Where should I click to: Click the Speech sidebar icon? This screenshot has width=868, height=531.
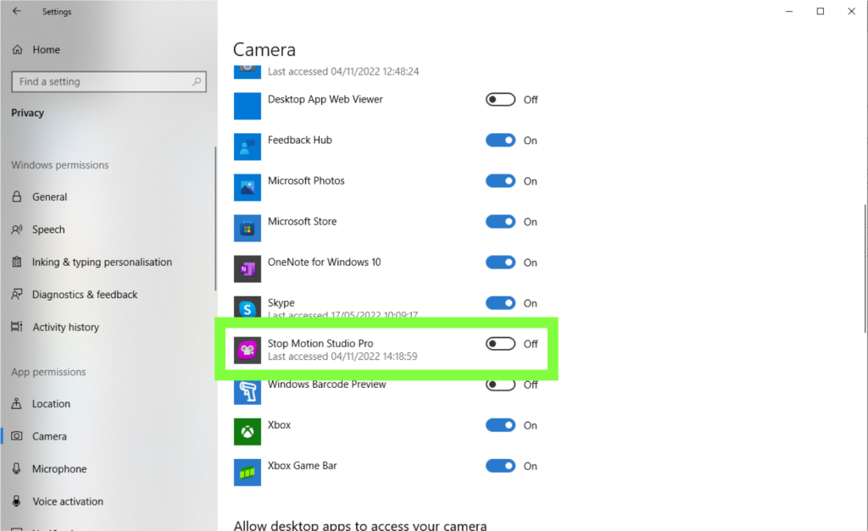17,230
